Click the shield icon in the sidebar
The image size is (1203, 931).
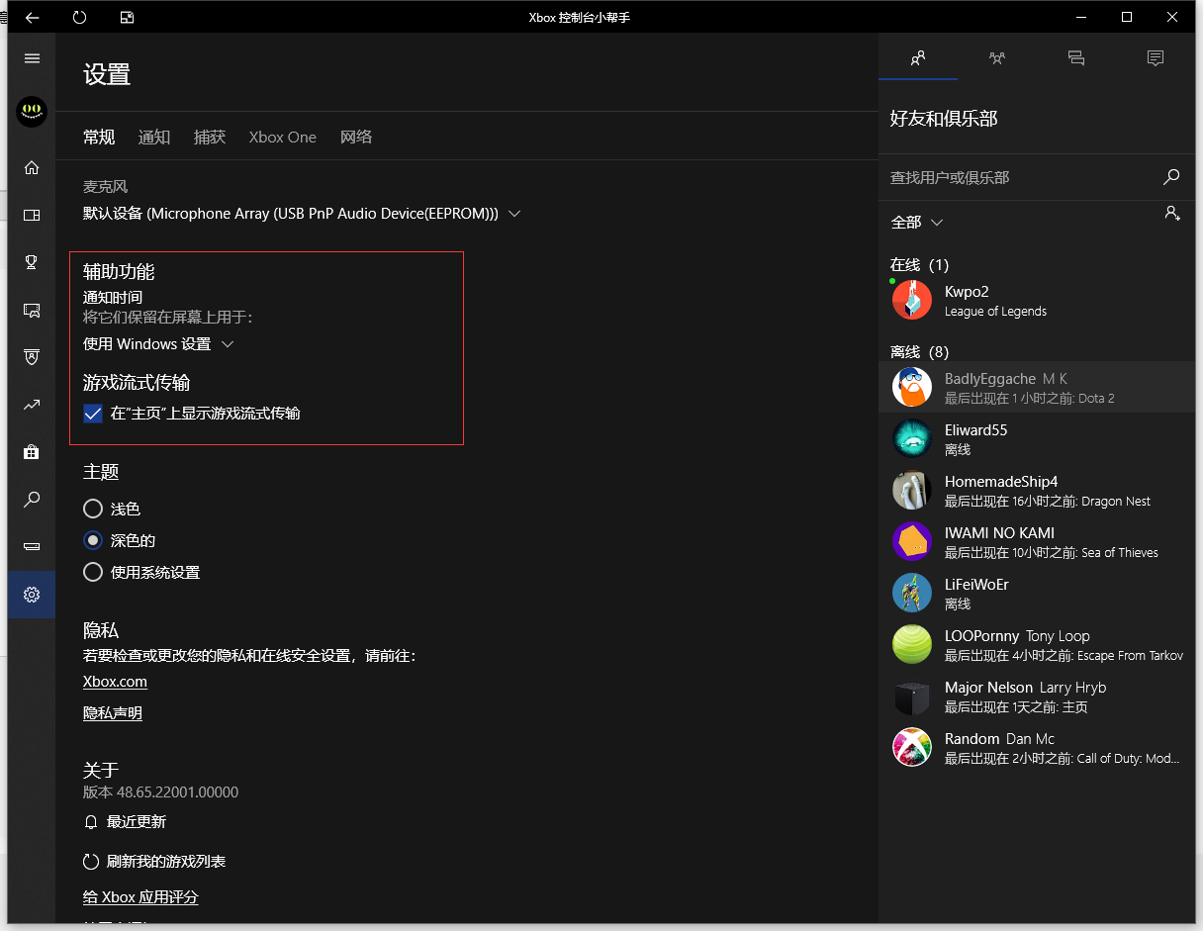click(x=32, y=357)
